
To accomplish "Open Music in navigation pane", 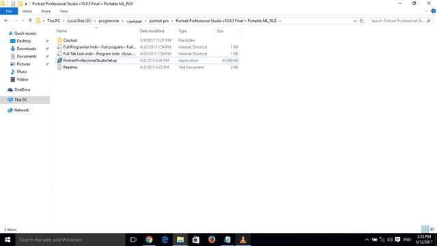I will (x=22, y=72).
